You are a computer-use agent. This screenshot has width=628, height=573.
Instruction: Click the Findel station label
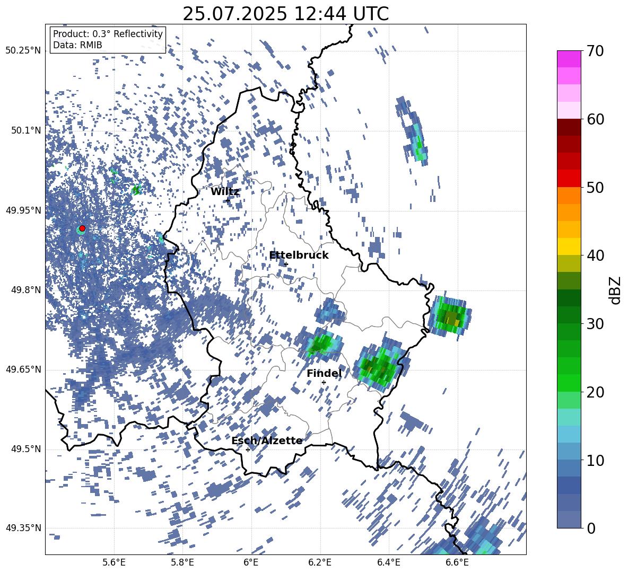pos(324,373)
